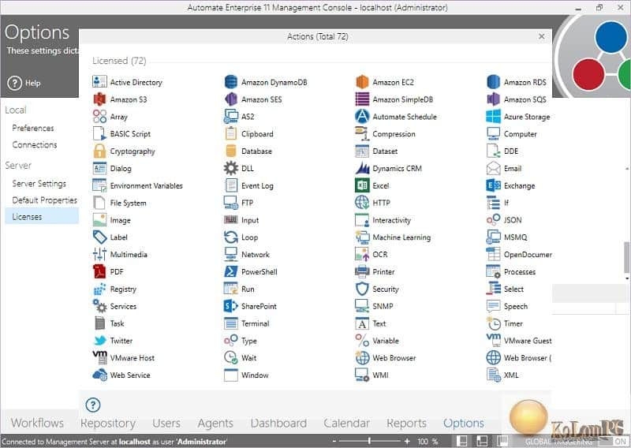Screen dimensions: 631x448
Task: Select the HTTP globe icon
Action: (x=362, y=203)
